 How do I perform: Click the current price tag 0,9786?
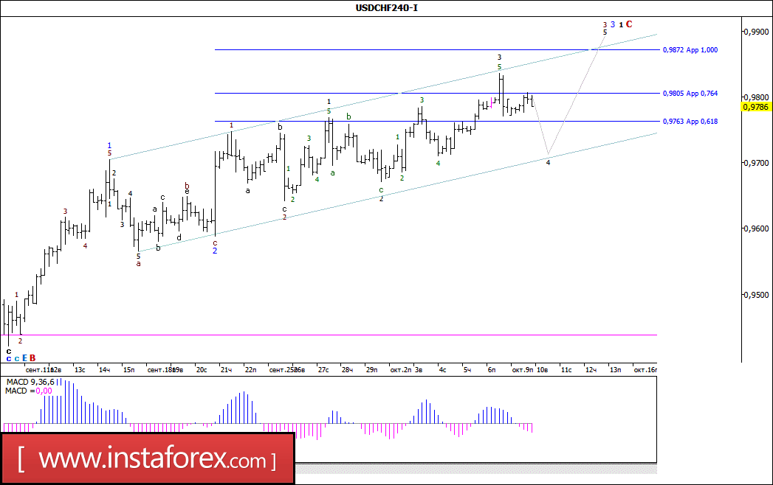pos(756,107)
